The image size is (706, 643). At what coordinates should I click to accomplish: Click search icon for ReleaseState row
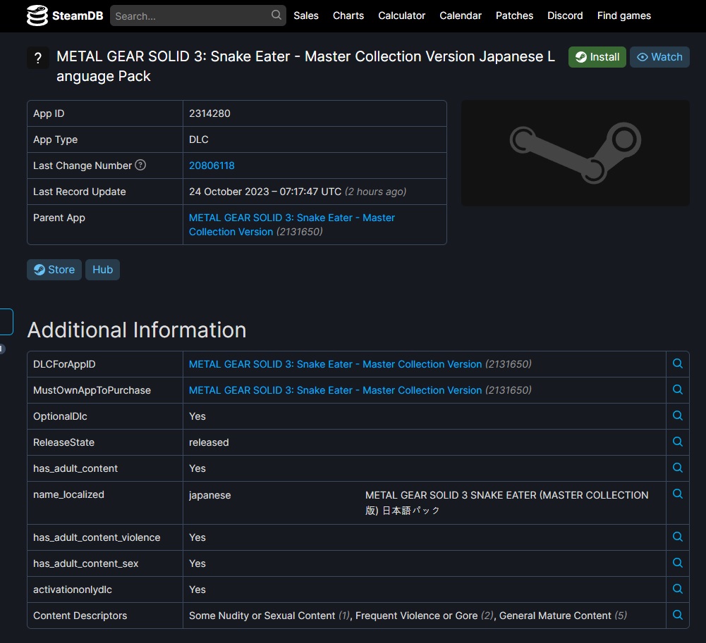coord(677,442)
